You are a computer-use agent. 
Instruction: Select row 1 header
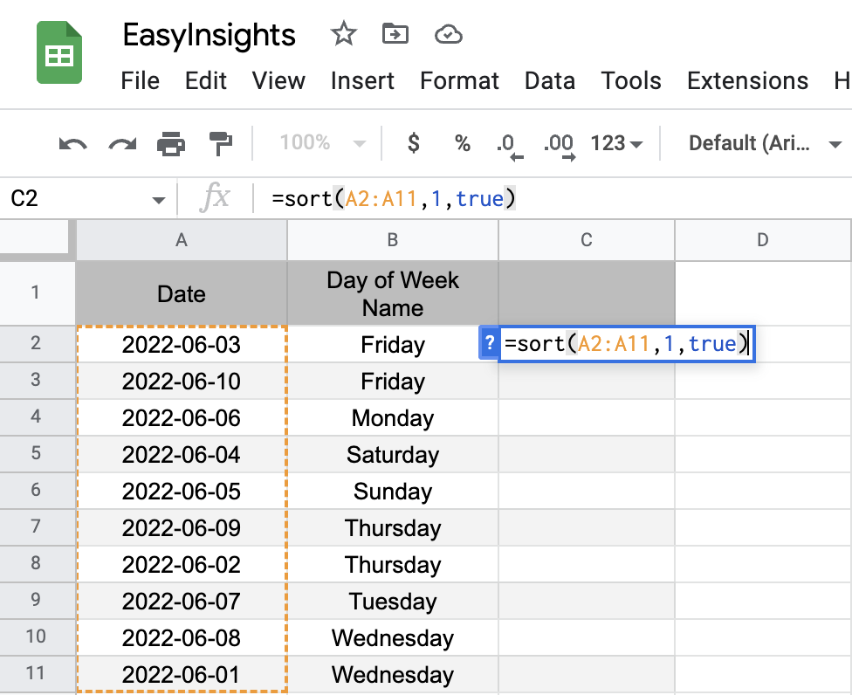click(x=36, y=292)
